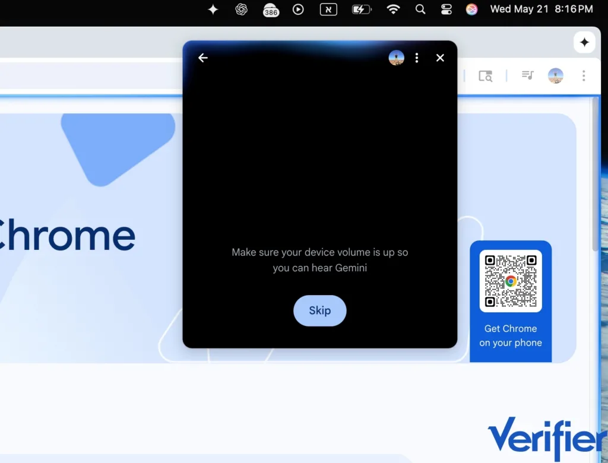This screenshot has height=463, width=608.
Task: Click the Chrome QR code image
Action: (x=511, y=281)
